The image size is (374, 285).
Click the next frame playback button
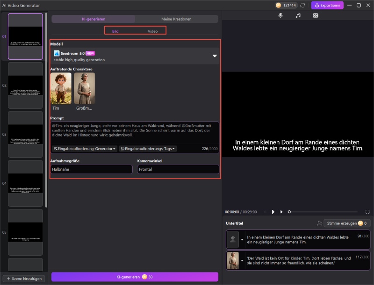(x=281, y=212)
